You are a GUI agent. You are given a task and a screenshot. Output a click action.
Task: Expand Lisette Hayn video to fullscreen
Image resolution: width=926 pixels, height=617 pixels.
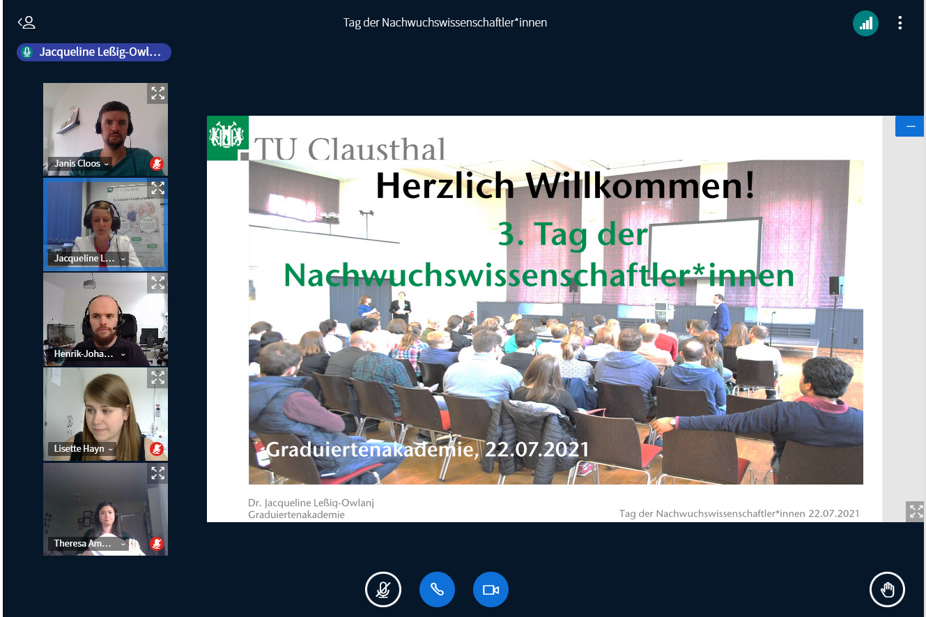158,378
